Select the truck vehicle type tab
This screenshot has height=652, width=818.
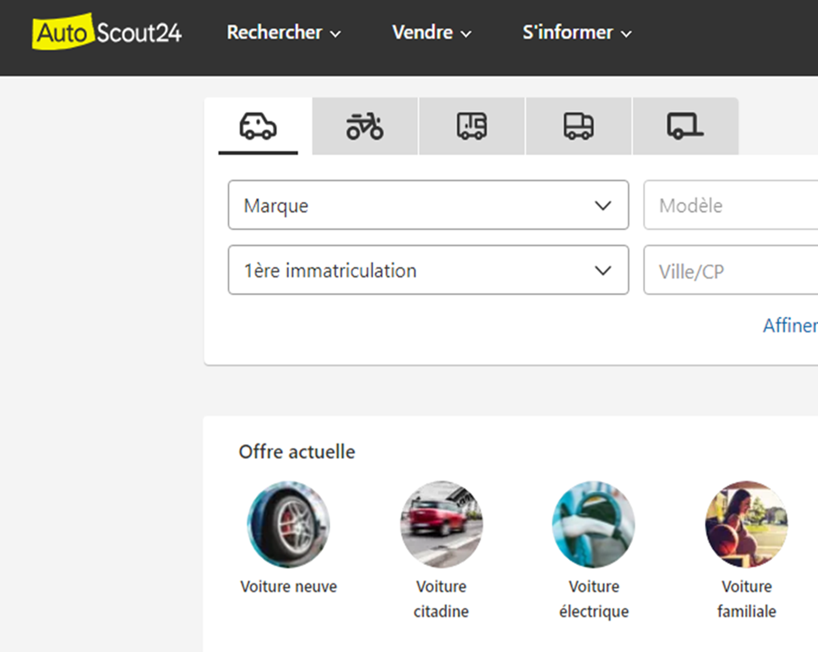tap(578, 126)
